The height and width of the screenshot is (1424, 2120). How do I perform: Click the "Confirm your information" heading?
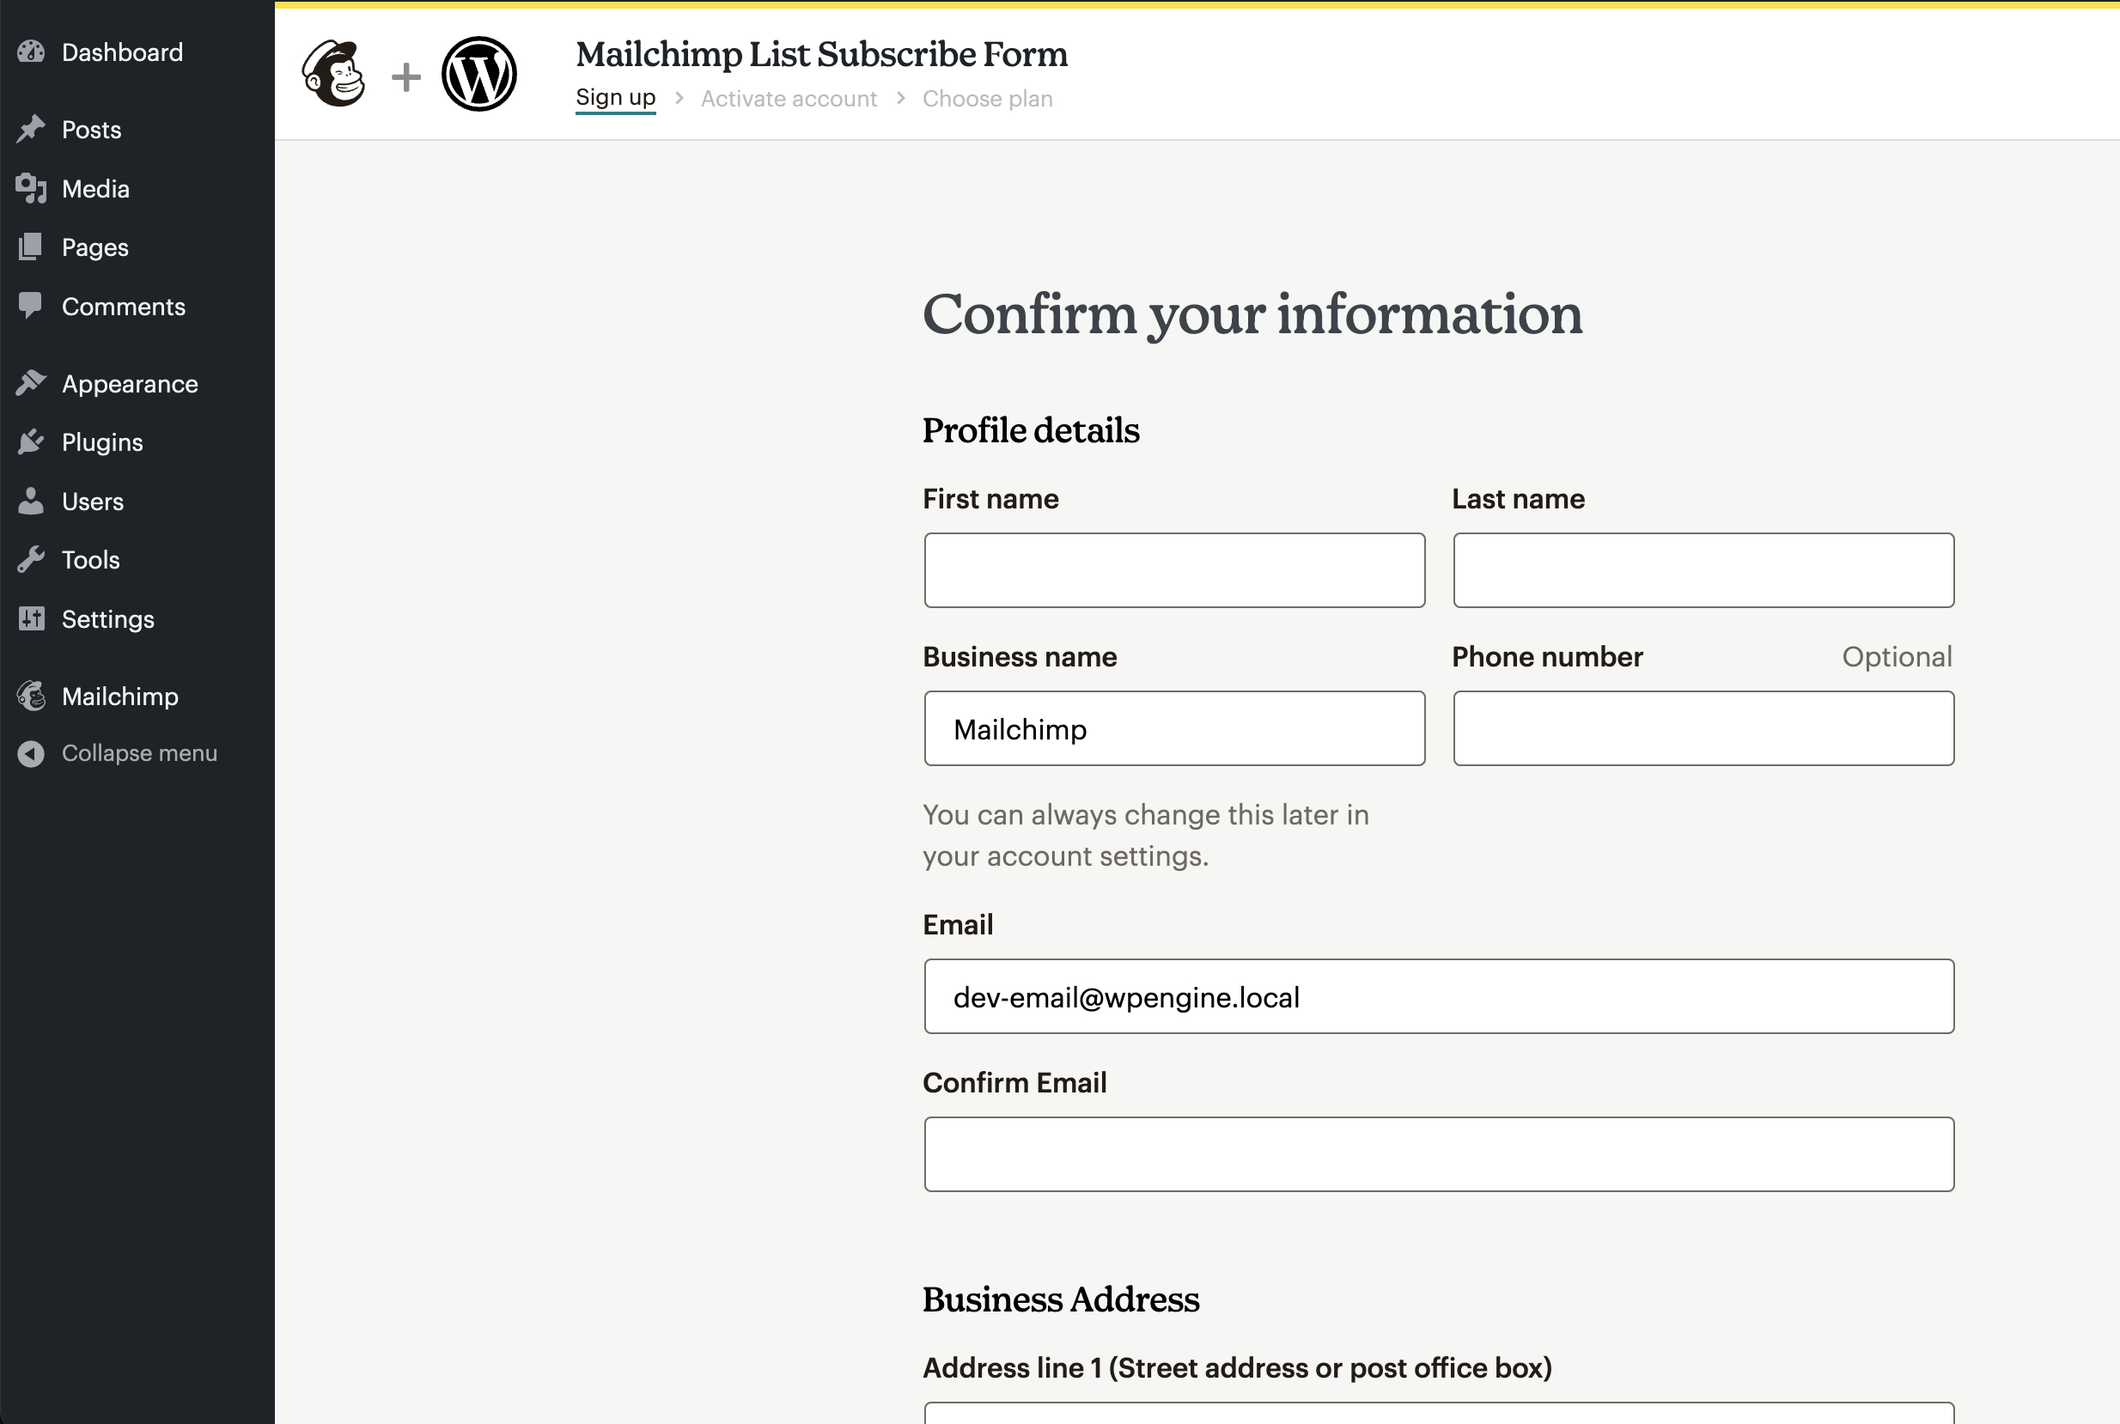1252,314
